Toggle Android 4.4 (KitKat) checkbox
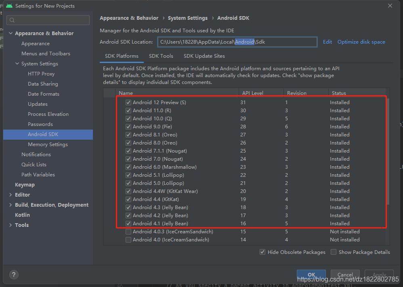This screenshot has width=403, height=287. tap(128, 199)
